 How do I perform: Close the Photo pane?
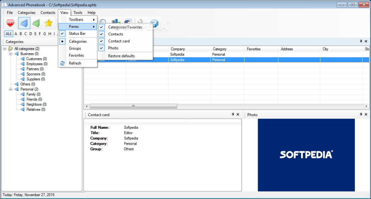(x=366, y=114)
